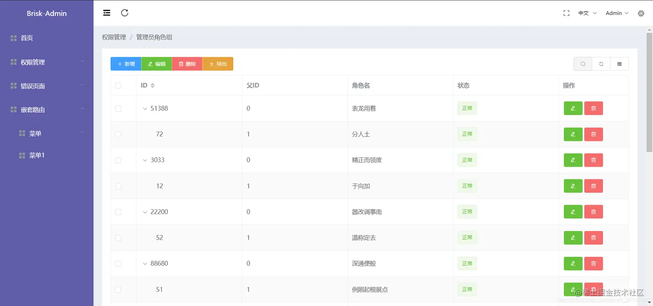Delete row with ID 22200
The height and width of the screenshot is (306, 653).
tap(593, 212)
